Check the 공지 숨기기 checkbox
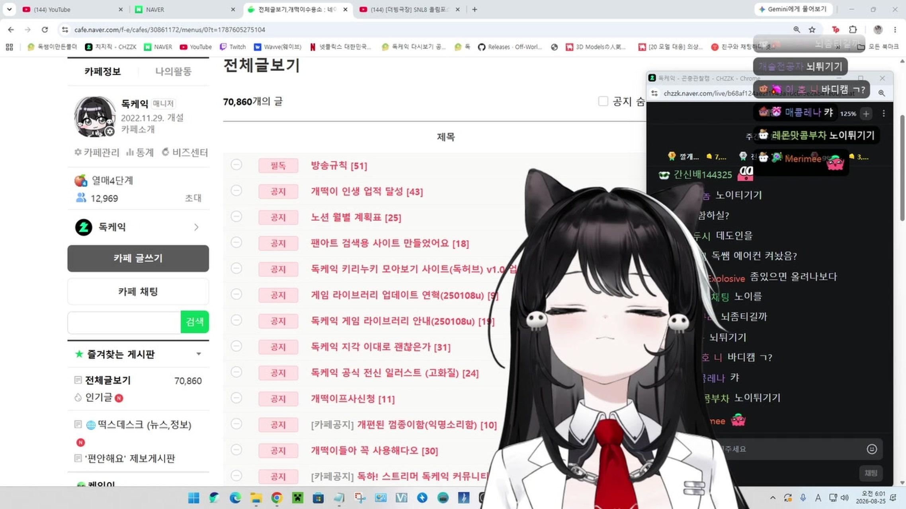906x509 pixels. (603, 101)
